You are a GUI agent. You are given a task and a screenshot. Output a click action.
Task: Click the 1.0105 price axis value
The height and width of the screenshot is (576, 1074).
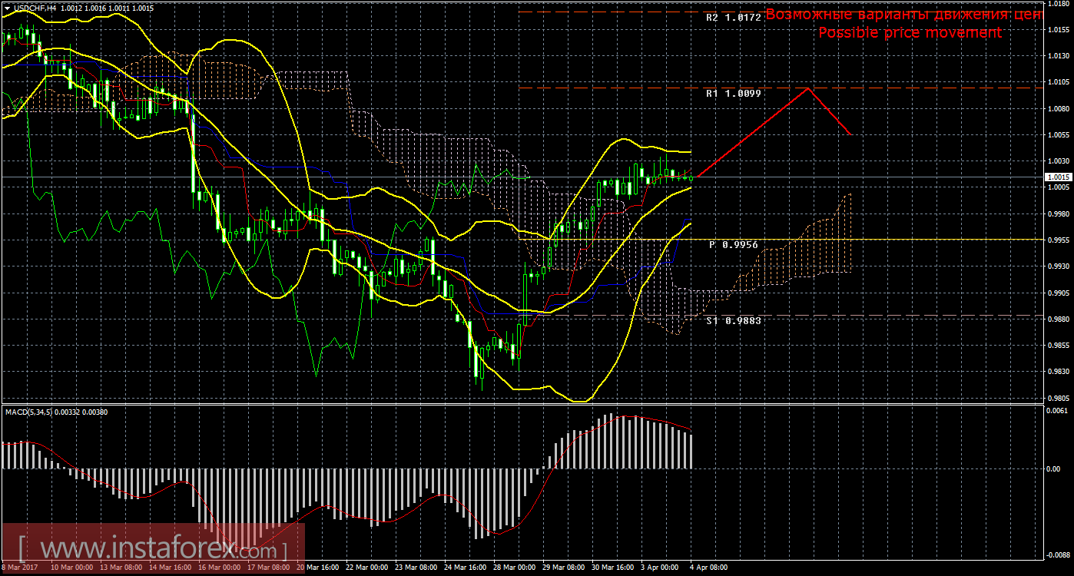[1058, 82]
